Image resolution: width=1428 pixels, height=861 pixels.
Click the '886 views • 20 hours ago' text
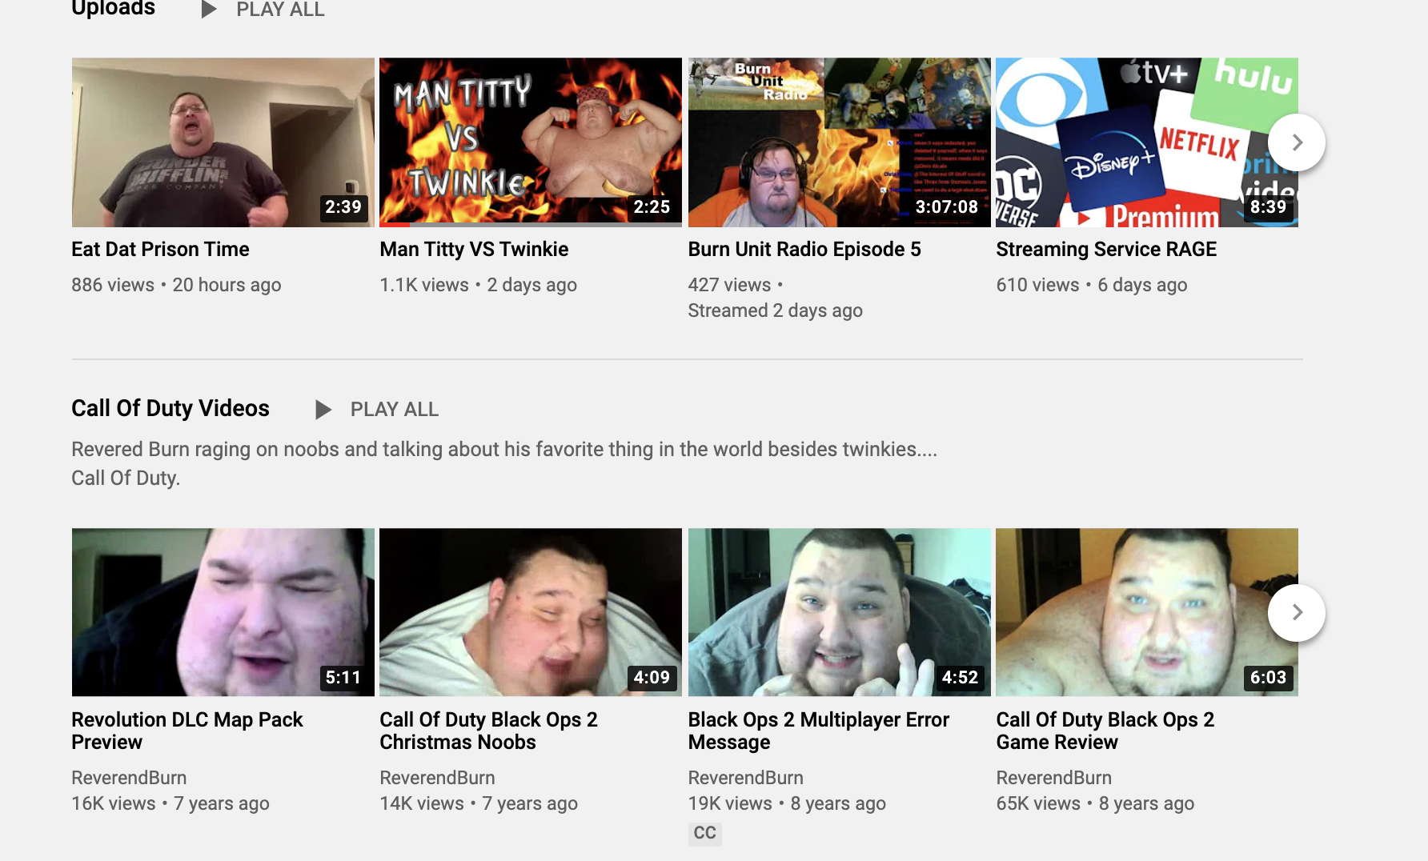pos(176,285)
